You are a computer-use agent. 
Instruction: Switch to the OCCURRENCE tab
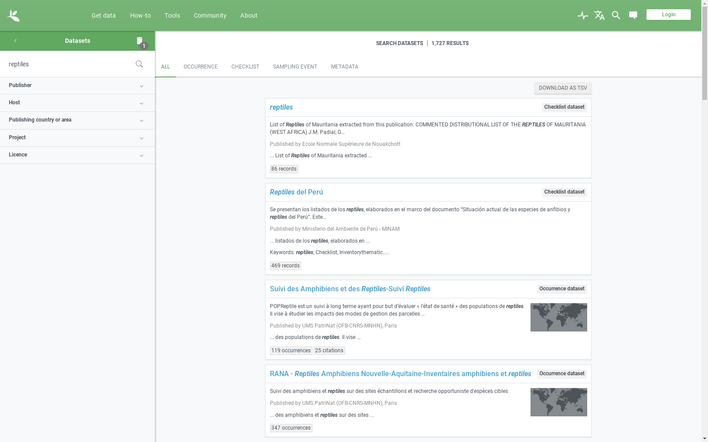pyautogui.click(x=200, y=67)
